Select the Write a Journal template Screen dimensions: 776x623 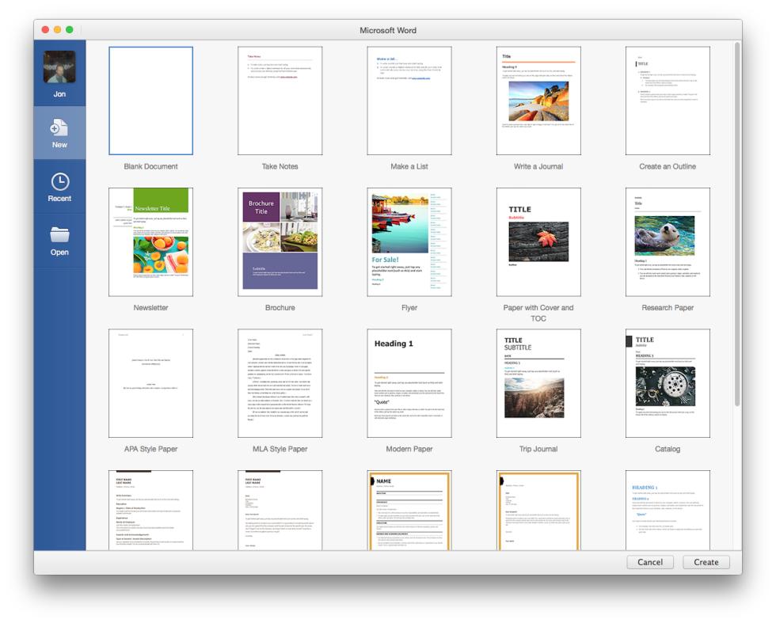538,101
